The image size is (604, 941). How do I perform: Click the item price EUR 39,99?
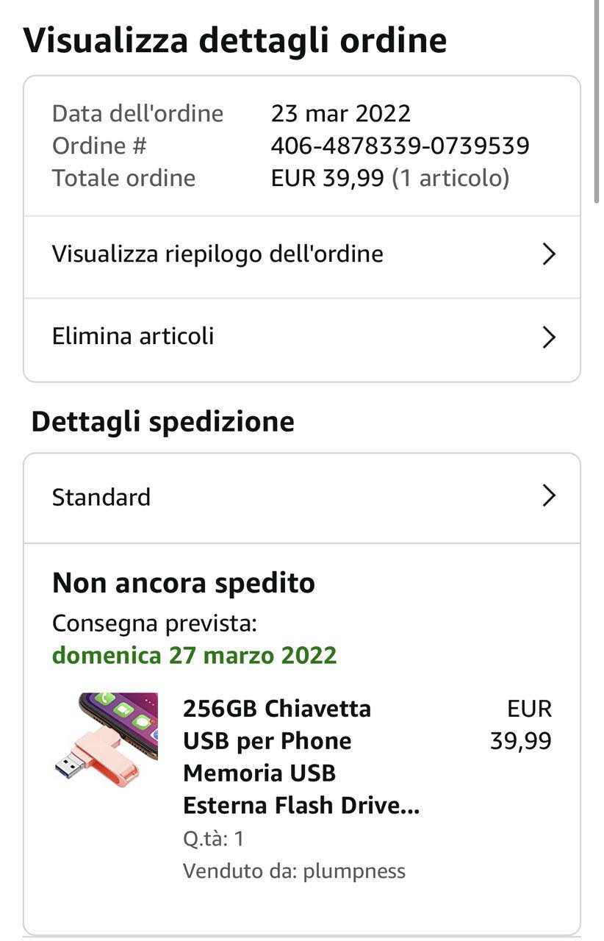tap(521, 725)
